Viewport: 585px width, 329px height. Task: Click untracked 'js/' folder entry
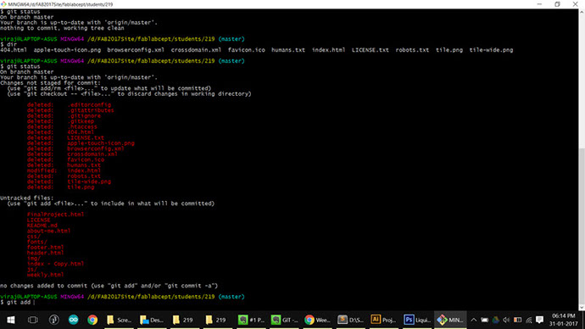point(32,270)
